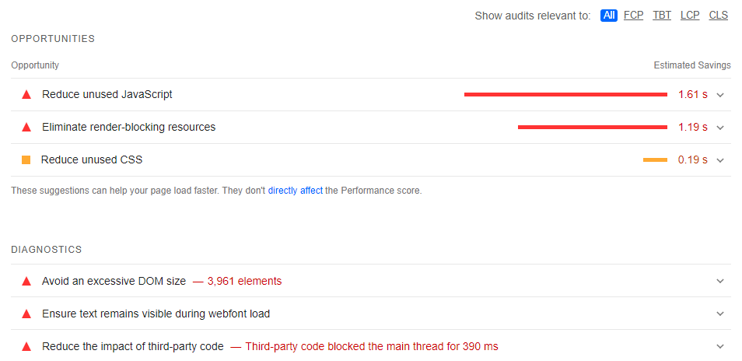Open the "directly affect" link

(x=296, y=191)
